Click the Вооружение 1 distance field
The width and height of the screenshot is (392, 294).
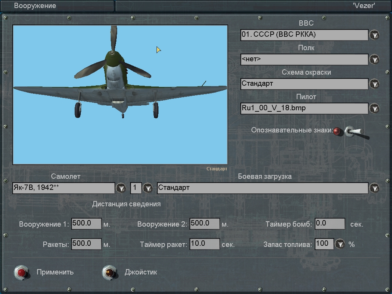click(x=86, y=224)
